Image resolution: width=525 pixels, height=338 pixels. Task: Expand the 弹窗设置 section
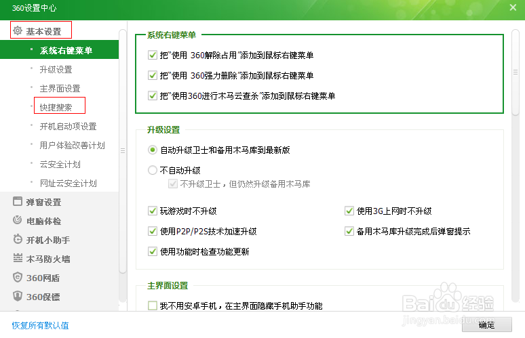(x=44, y=203)
